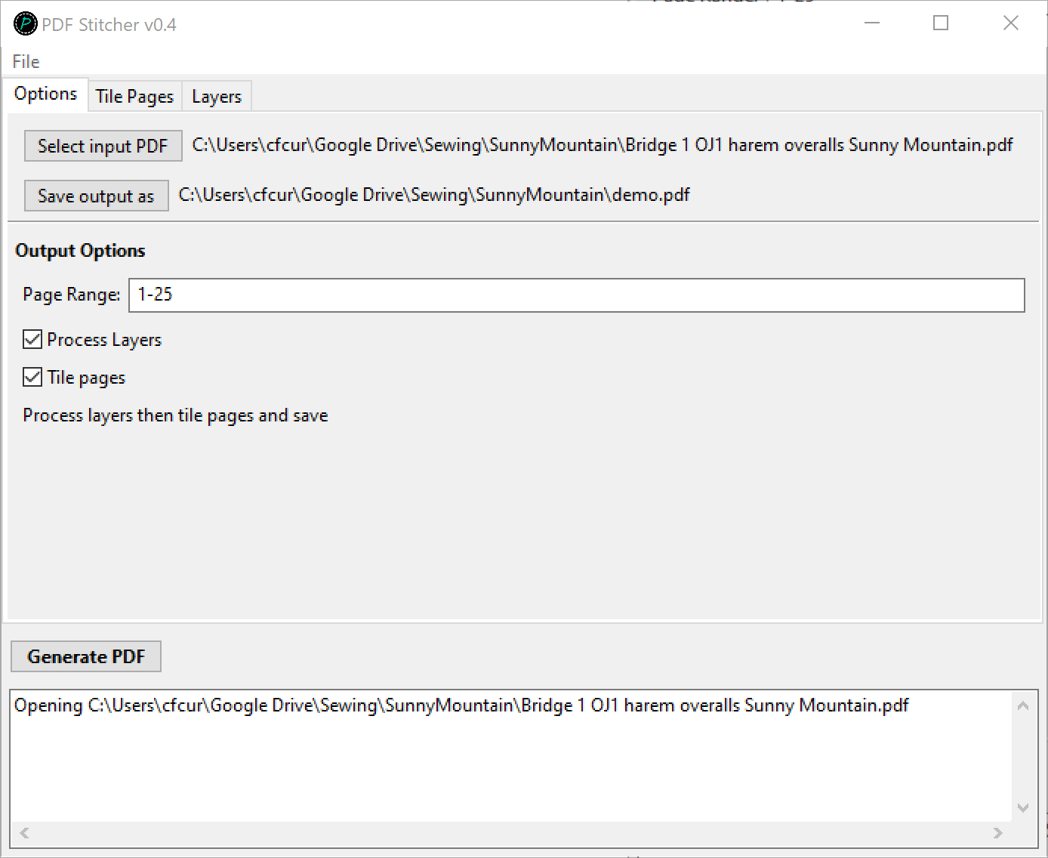The height and width of the screenshot is (858, 1048).
Task: Switch to the Tile Pages tab
Action: pos(134,97)
